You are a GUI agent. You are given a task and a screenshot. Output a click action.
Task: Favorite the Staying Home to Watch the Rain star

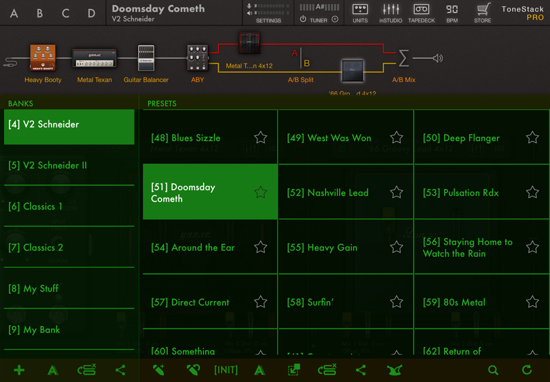[532, 247]
